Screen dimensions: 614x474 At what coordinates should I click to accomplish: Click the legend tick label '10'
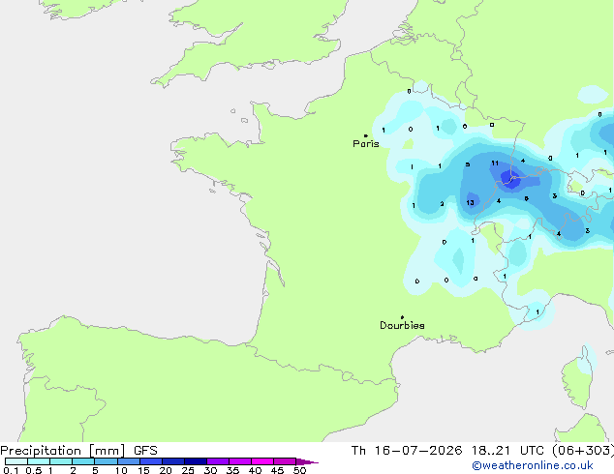point(121,470)
